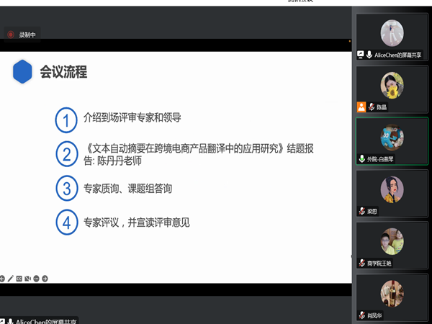Select 陈晶's sunflower avatar

pos(392,85)
